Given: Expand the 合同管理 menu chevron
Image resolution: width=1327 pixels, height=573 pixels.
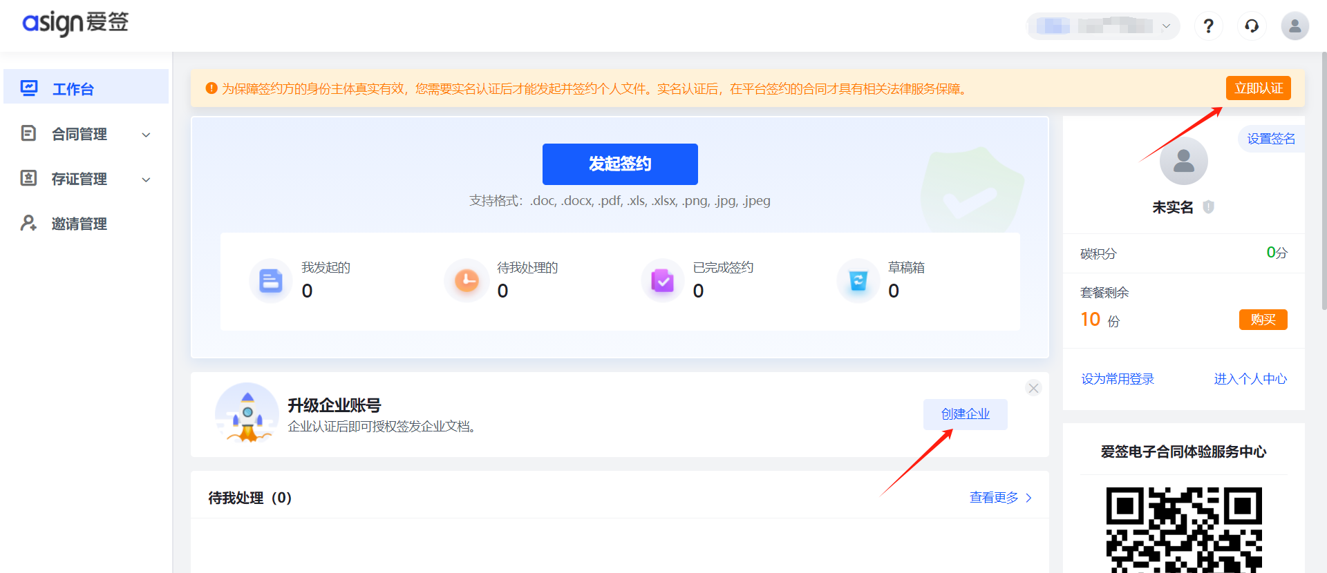Looking at the screenshot, I should [146, 135].
